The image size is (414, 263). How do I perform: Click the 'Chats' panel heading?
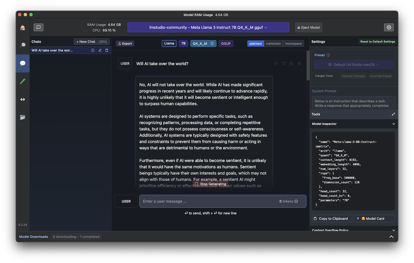coord(36,42)
